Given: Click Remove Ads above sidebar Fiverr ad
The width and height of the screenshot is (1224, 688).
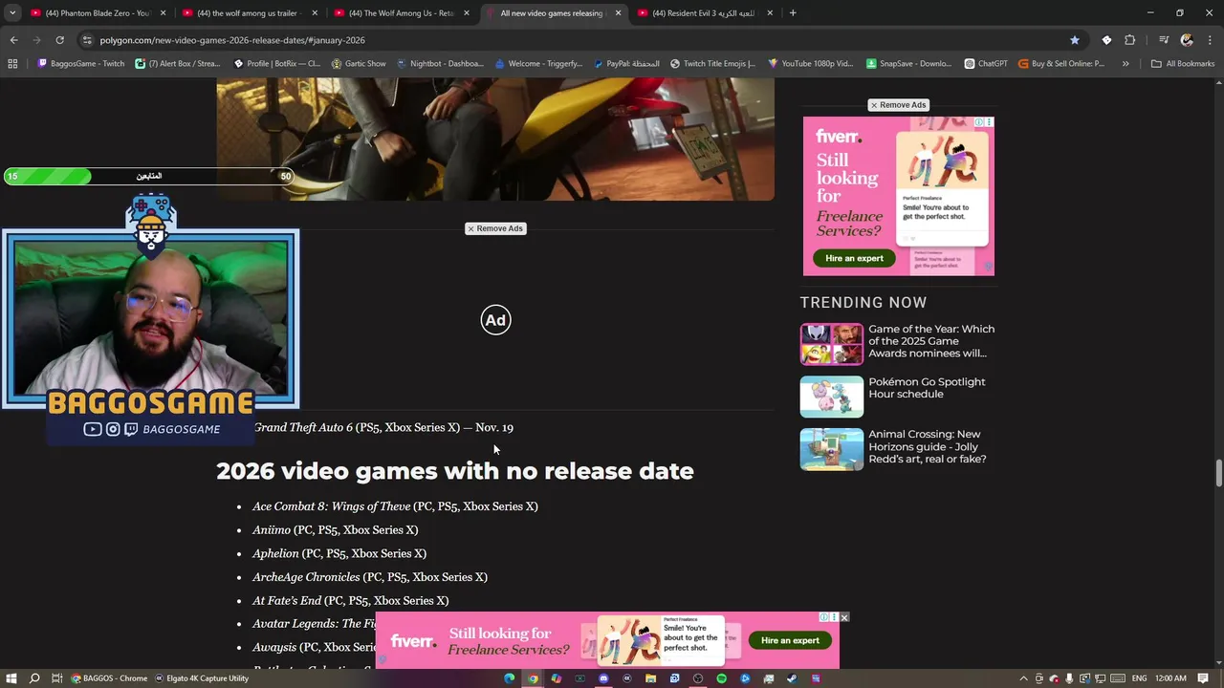Looking at the screenshot, I should tap(898, 105).
